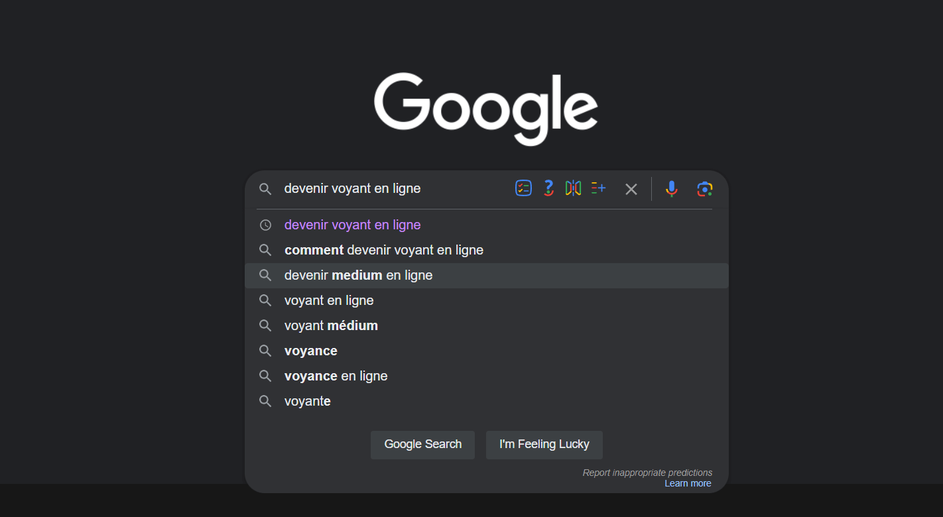Select the 'voyant en ligne' suggestion

487,300
